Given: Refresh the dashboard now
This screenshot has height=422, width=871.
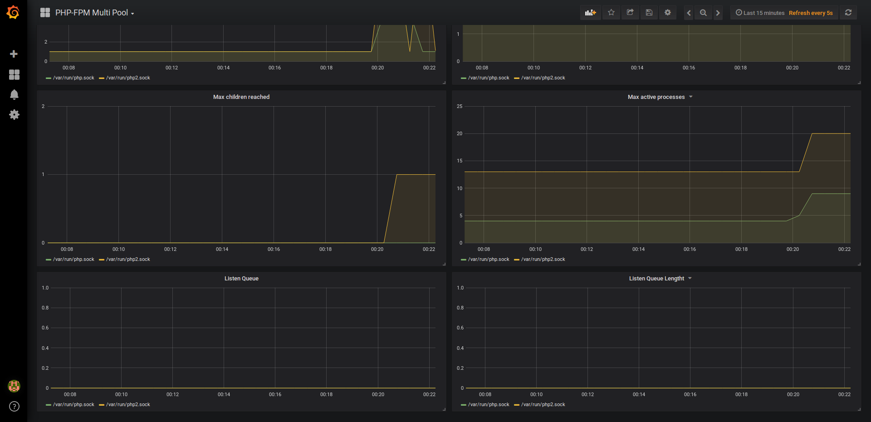Looking at the screenshot, I should pos(848,13).
